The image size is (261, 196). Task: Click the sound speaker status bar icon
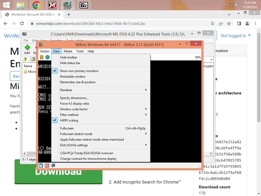coord(53,165)
